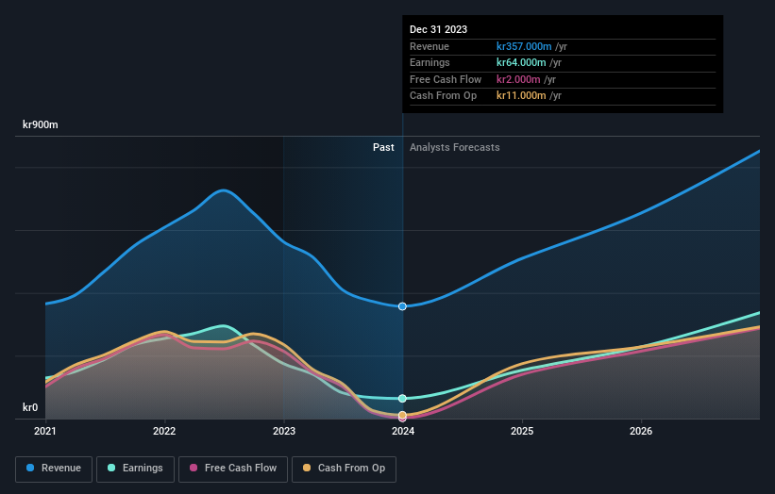Toggle the Free Cash Flow legend button

coord(233,469)
